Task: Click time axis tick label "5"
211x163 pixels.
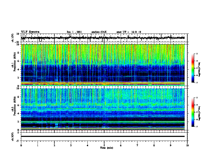Action: 104,145
